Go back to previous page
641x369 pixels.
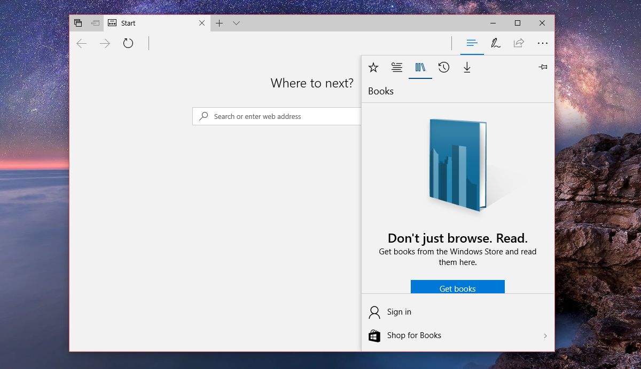(x=81, y=44)
